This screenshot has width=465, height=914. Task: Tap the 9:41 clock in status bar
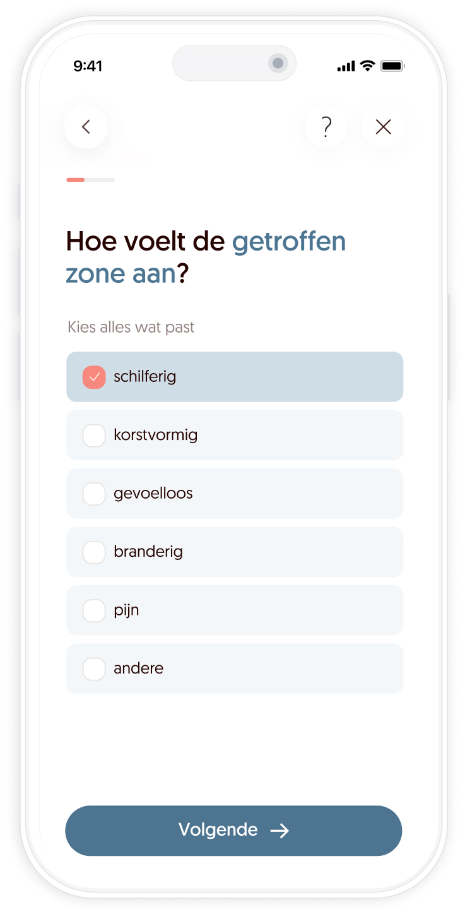(x=88, y=66)
